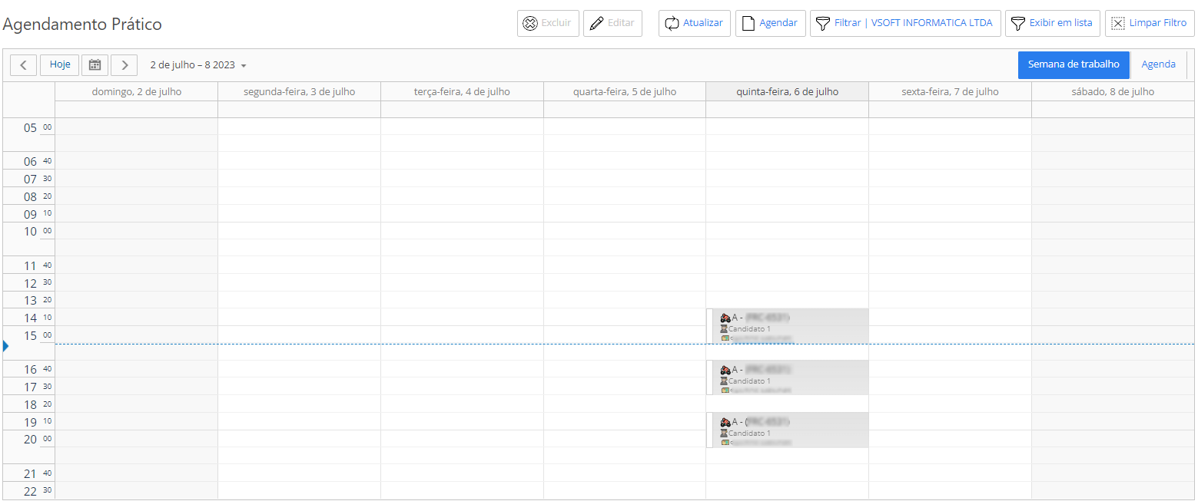Switch to Exibir em lista view

(1052, 23)
